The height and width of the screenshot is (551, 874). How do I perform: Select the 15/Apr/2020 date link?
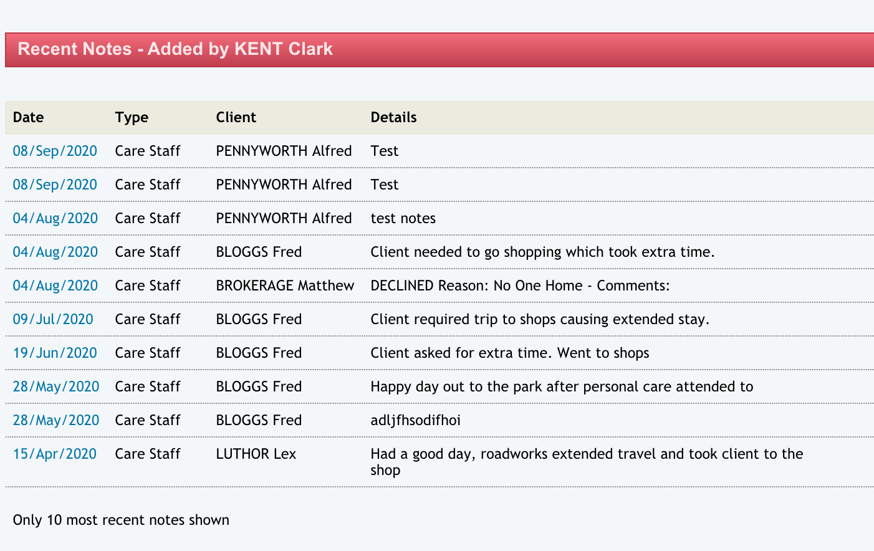pyautogui.click(x=55, y=454)
